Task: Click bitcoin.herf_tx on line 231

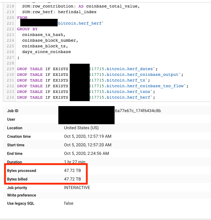Action: click(126, 80)
